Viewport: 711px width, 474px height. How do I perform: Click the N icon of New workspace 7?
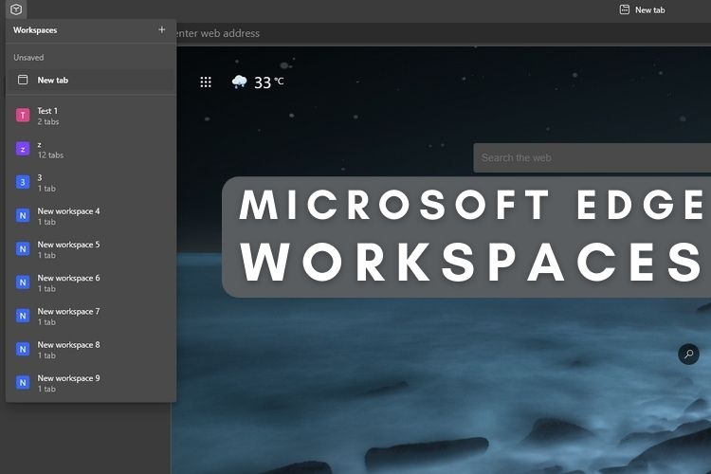[x=23, y=316]
